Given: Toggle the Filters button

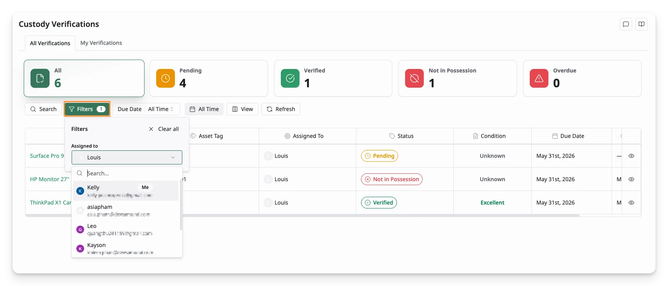Looking at the screenshot, I should [x=87, y=109].
